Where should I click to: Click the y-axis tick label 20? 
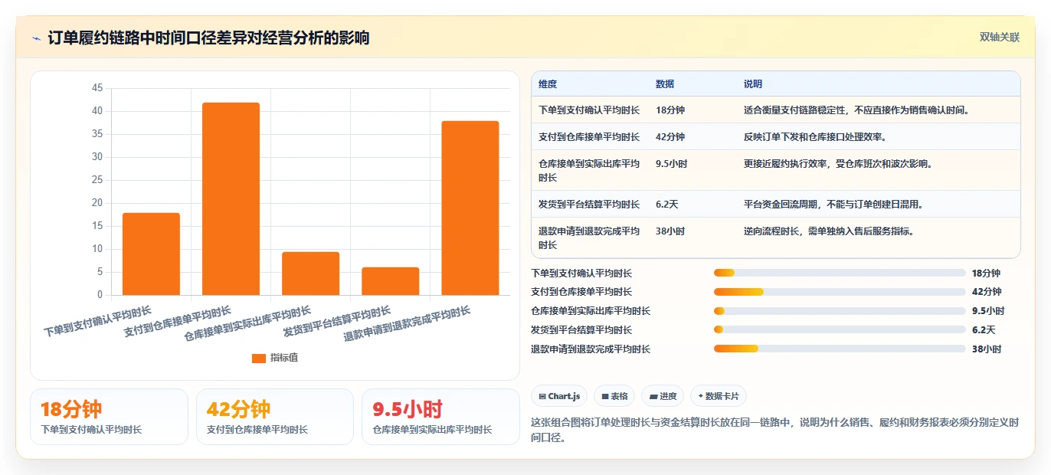pos(97,203)
